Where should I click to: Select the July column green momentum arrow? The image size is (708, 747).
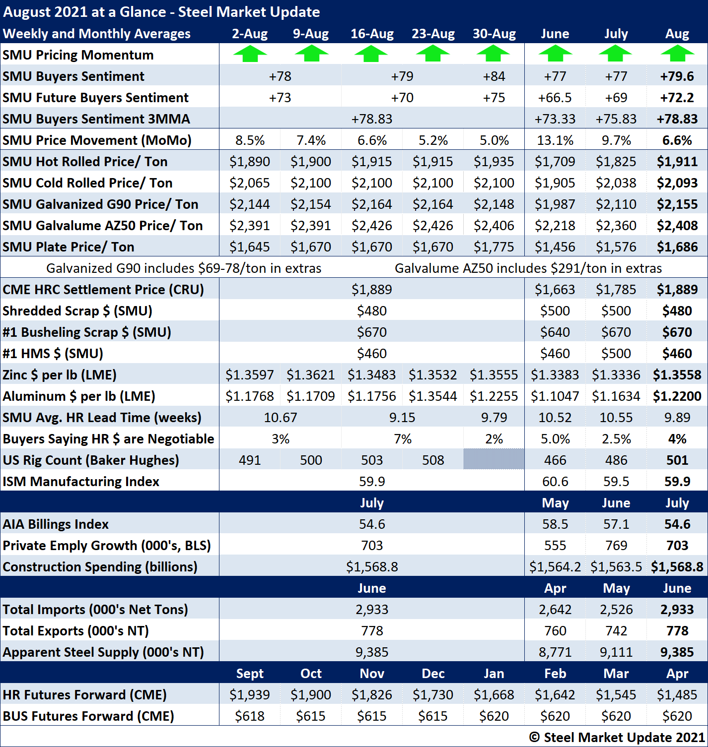coord(616,54)
